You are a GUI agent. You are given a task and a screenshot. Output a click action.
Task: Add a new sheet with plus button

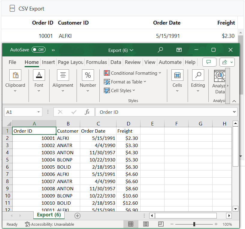pyautogui.click(x=77, y=215)
